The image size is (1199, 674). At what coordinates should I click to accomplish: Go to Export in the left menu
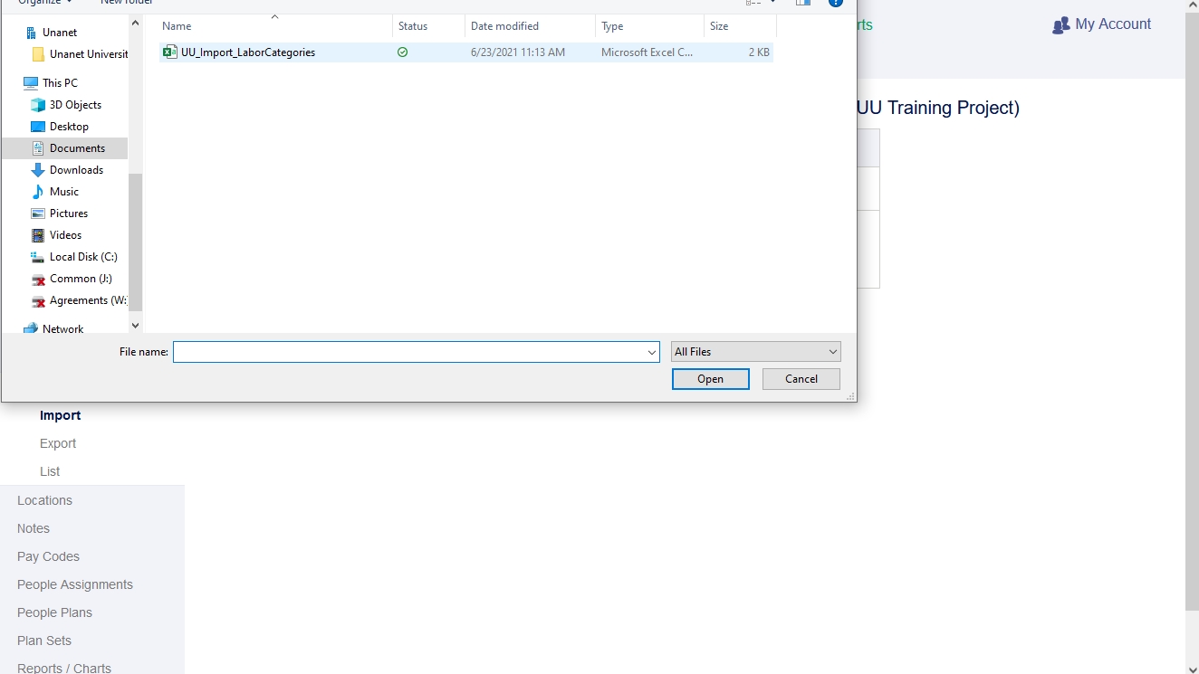click(58, 443)
